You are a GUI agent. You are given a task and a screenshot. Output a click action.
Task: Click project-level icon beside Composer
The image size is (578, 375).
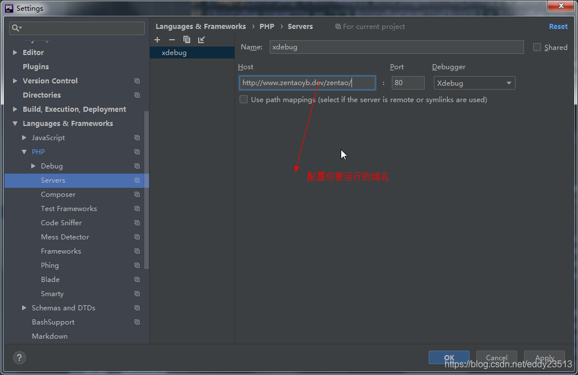pyautogui.click(x=137, y=194)
